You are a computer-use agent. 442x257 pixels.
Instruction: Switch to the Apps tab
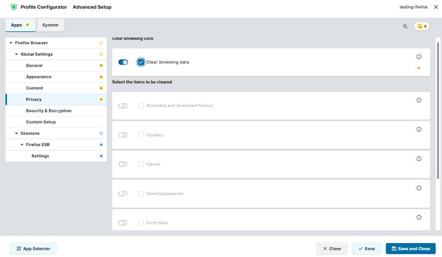[x=20, y=25]
